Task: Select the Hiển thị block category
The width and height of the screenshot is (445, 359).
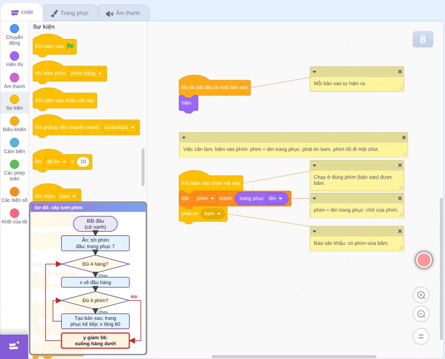Action: (15, 59)
